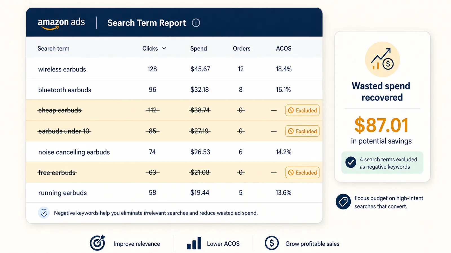Click the target icon for Improve relevance

coord(98,243)
